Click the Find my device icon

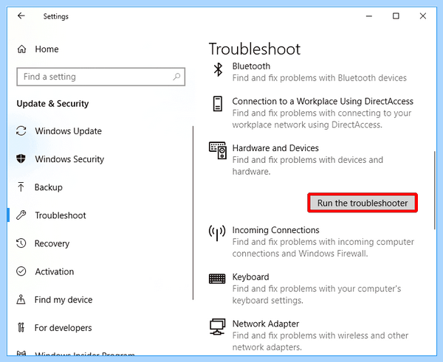pos(21,299)
